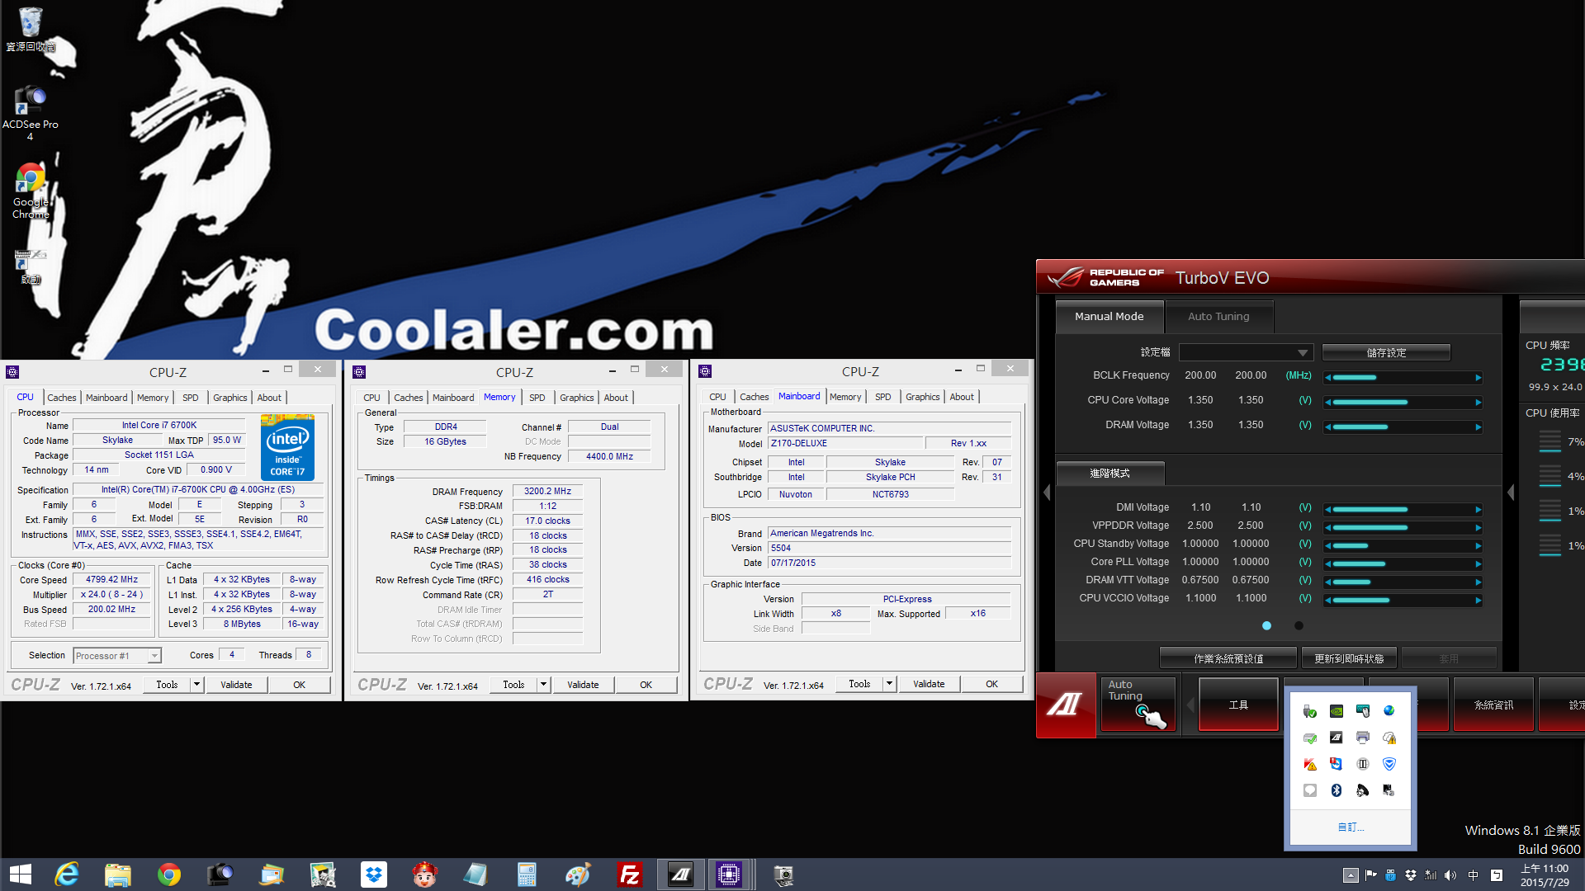This screenshot has width=1585, height=891.
Task: Click the printer icon in tray popup
Action: tap(1362, 738)
